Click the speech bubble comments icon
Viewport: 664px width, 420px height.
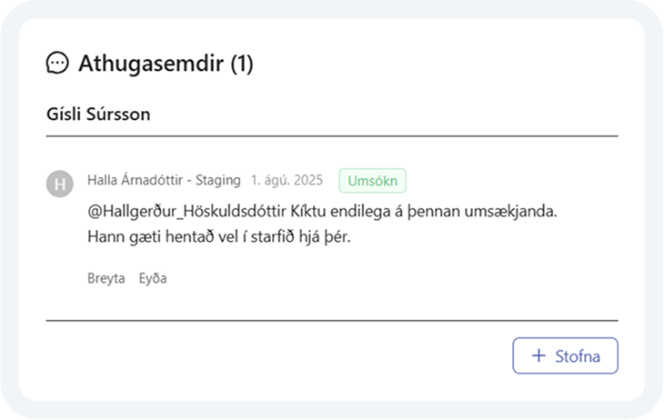click(x=57, y=63)
